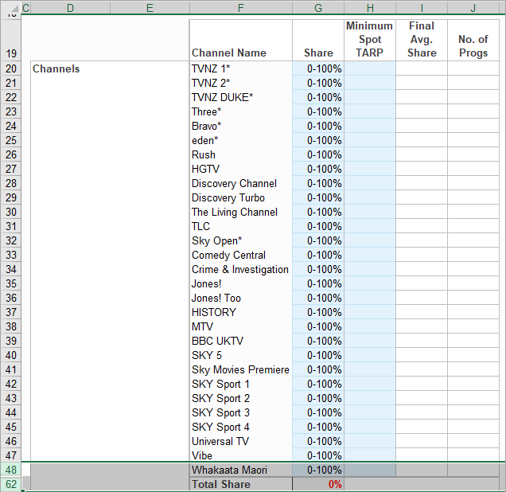Select the TVNZ 2* cell
The width and height of the screenshot is (506, 492).
[x=241, y=83]
